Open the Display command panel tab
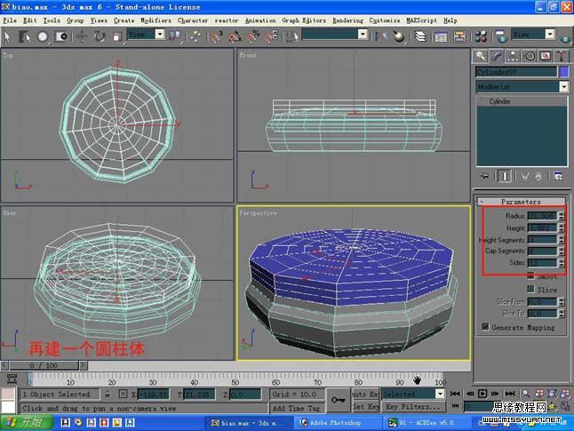Viewport: 574px width, 431px height. tap(546, 56)
